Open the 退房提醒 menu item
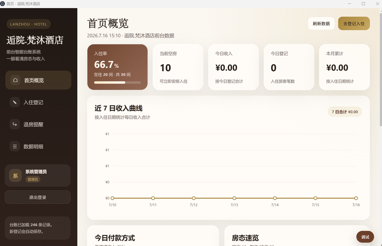Screen dimensions: 382x246 [38, 124]
